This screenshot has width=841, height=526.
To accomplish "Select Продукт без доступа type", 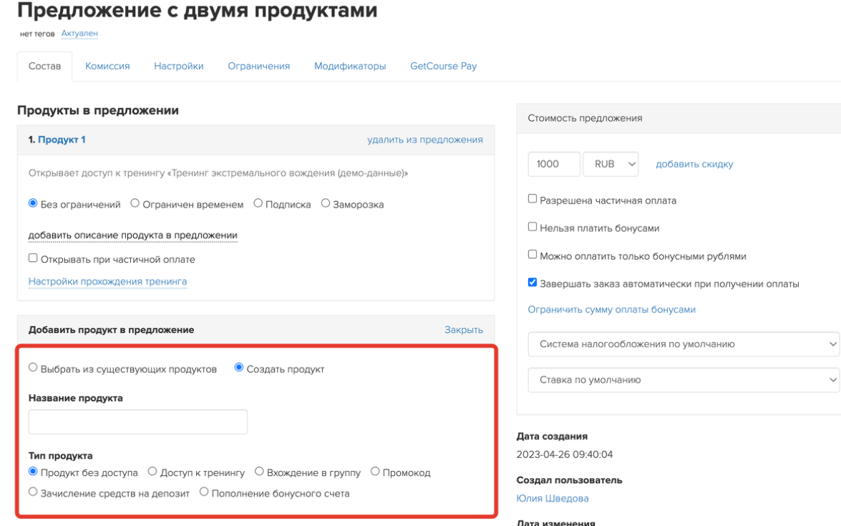I will (33, 472).
